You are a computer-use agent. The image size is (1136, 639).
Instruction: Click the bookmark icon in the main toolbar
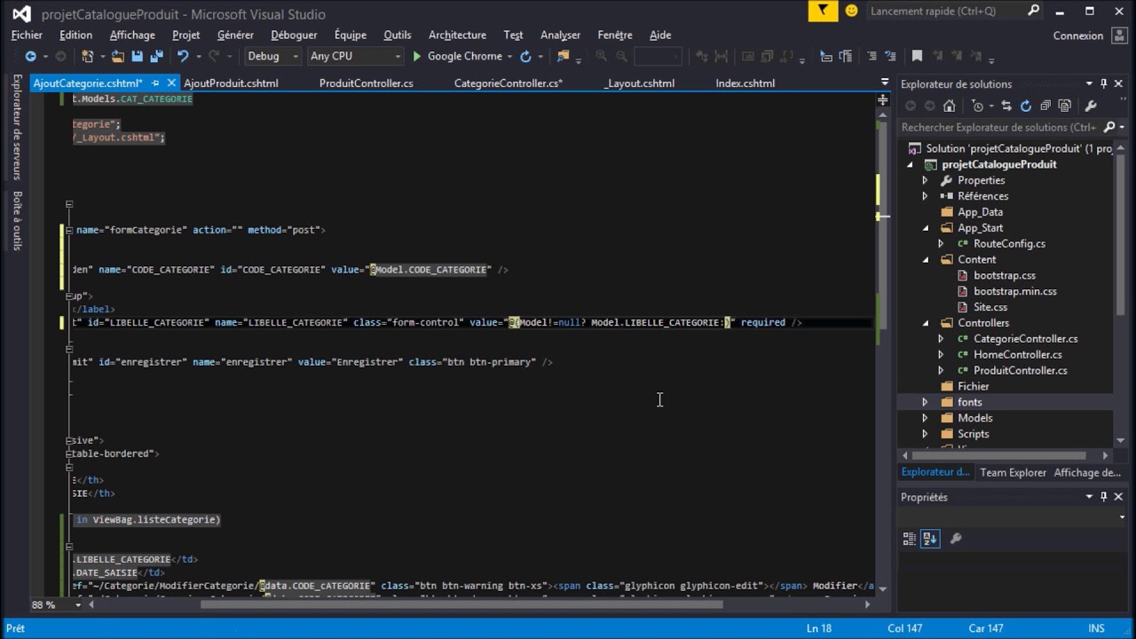(x=917, y=56)
